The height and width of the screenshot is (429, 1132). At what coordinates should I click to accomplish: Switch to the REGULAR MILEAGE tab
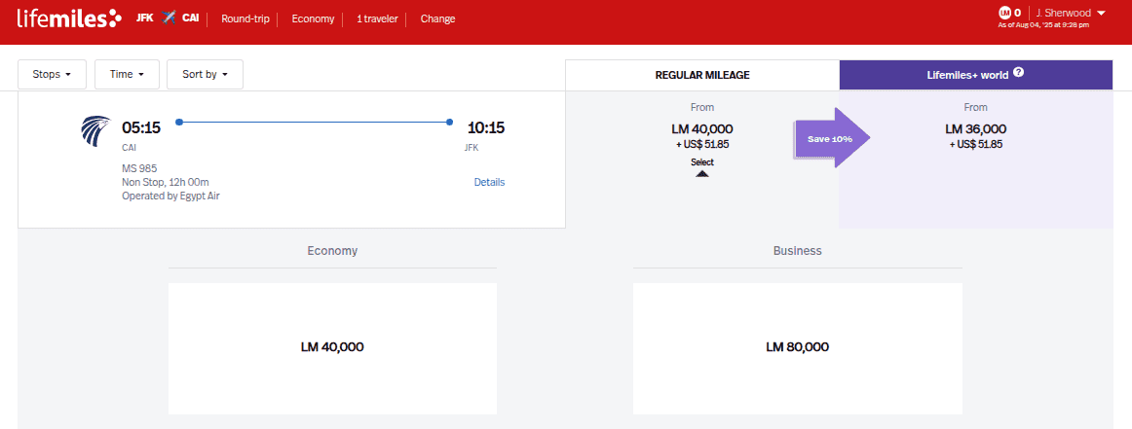[702, 74]
